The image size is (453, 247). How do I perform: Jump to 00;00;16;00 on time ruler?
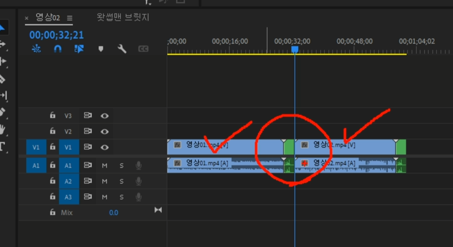[x=230, y=41]
